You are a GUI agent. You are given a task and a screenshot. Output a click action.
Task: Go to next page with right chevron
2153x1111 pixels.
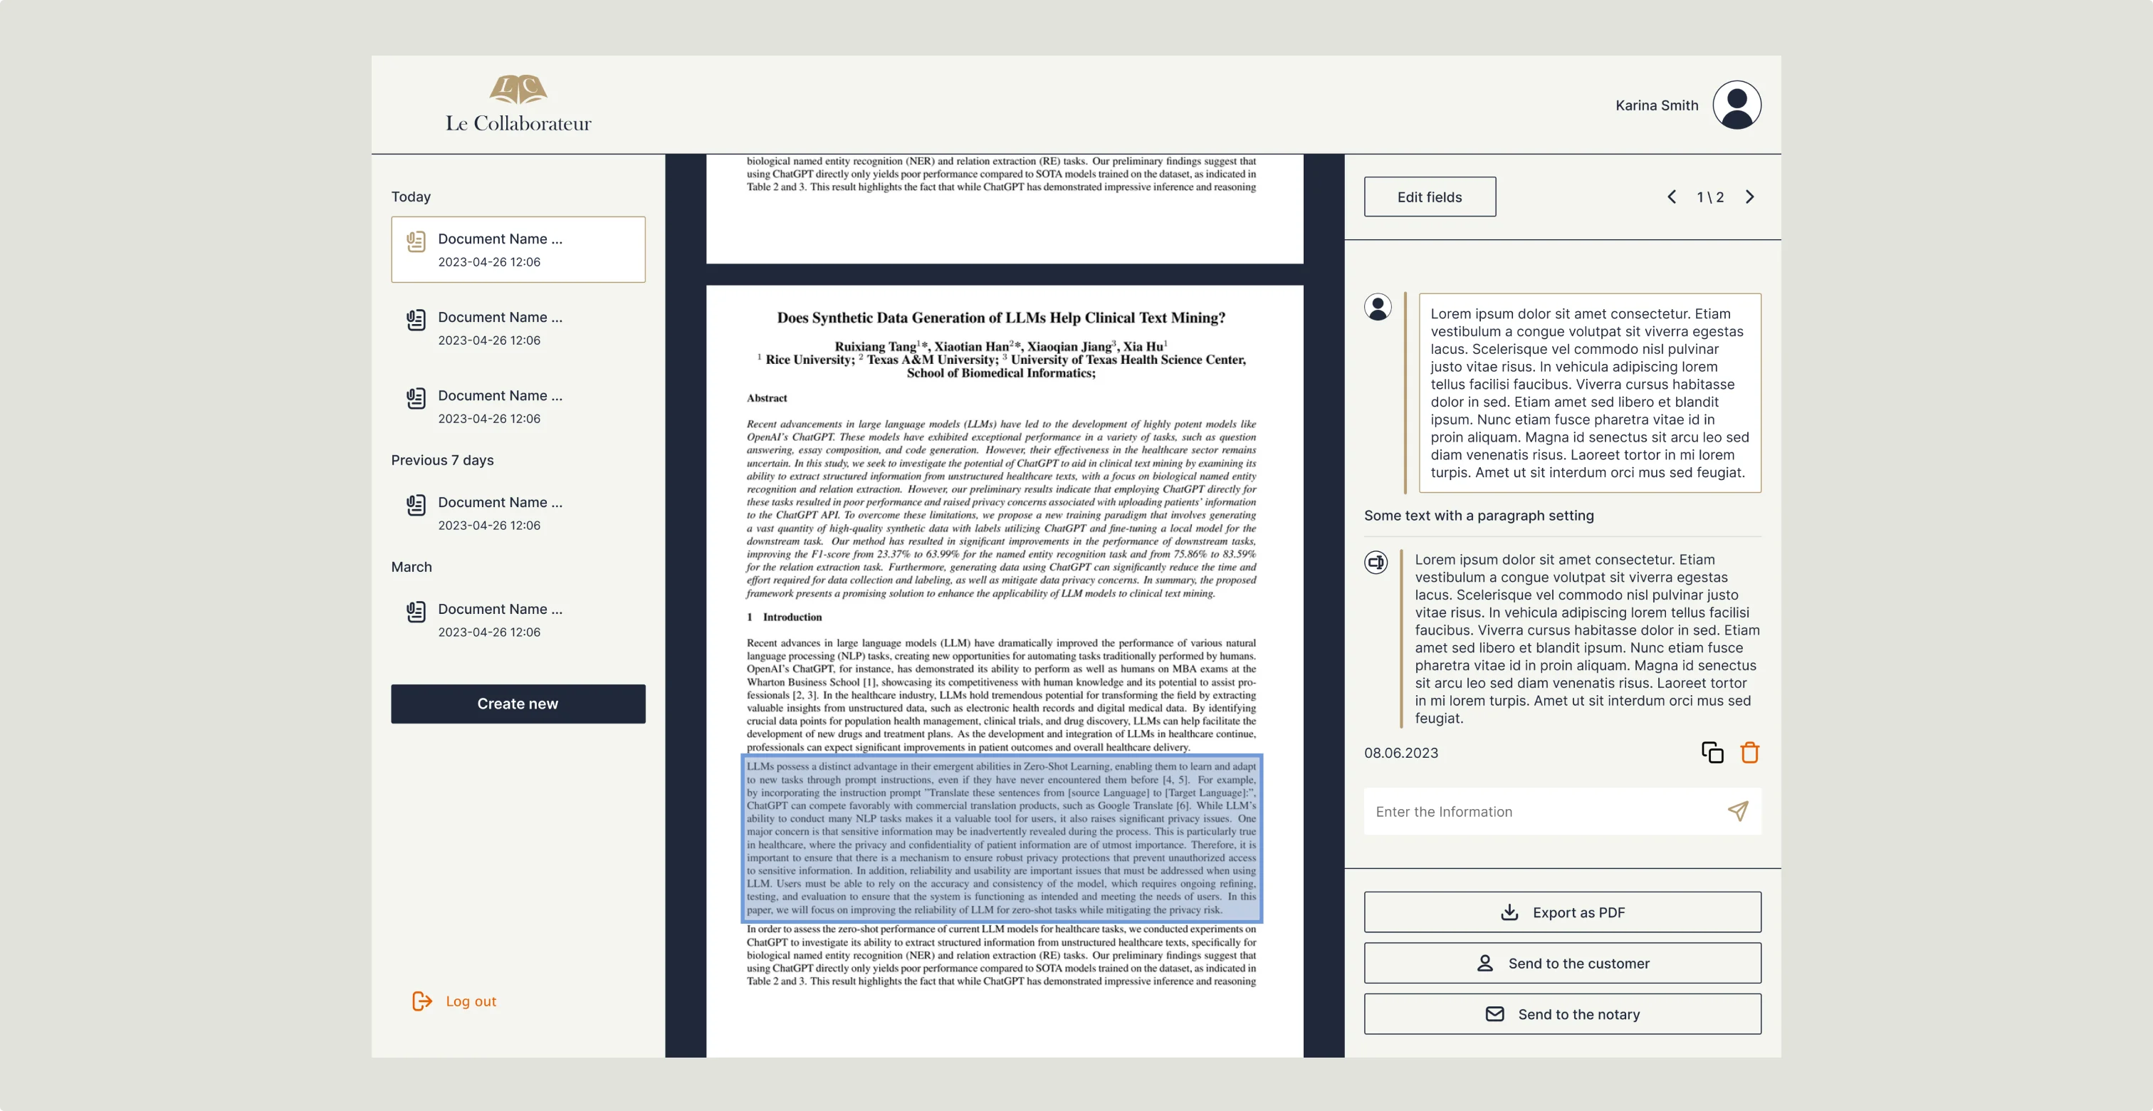coord(1749,197)
